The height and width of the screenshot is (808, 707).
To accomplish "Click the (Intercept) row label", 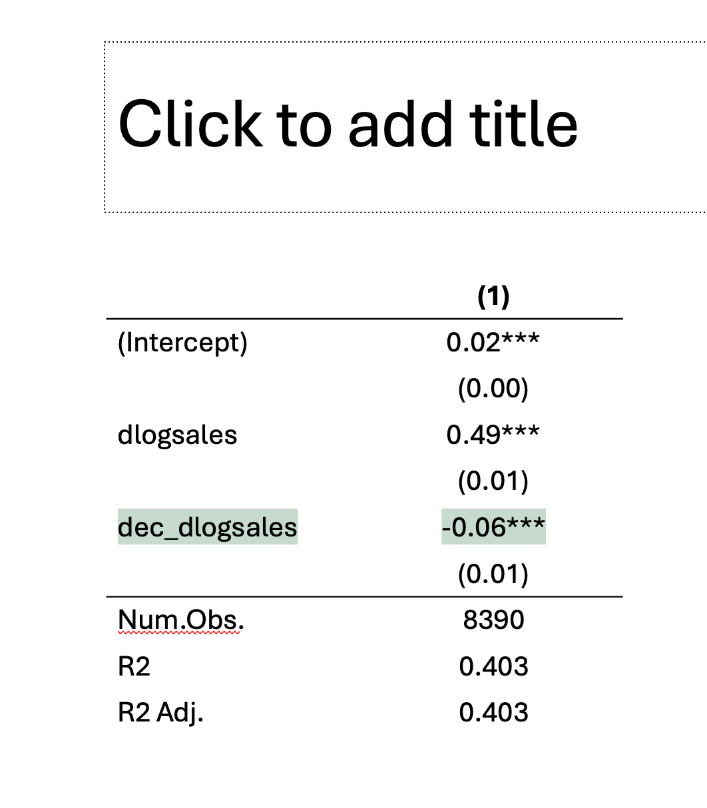I will tap(182, 343).
